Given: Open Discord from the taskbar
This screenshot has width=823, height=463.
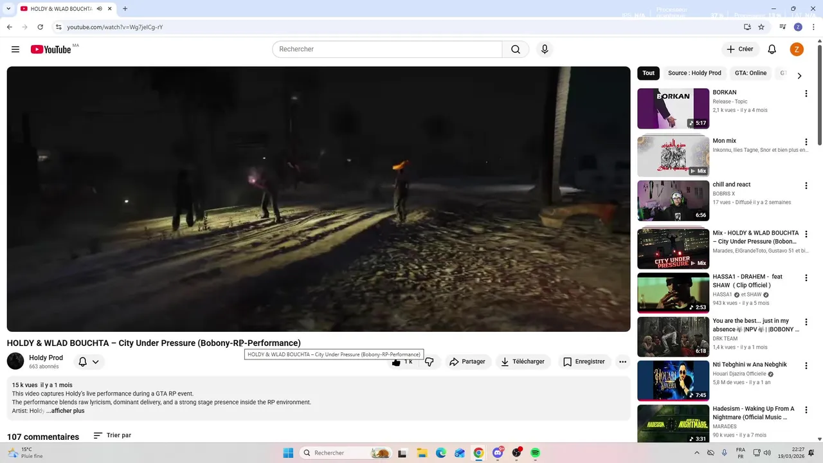Looking at the screenshot, I should coord(498,453).
